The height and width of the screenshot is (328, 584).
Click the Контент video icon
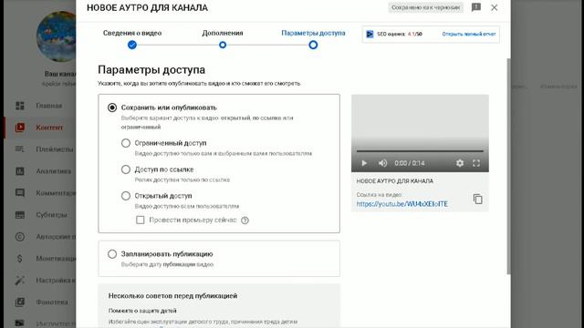[x=20, y=128]
